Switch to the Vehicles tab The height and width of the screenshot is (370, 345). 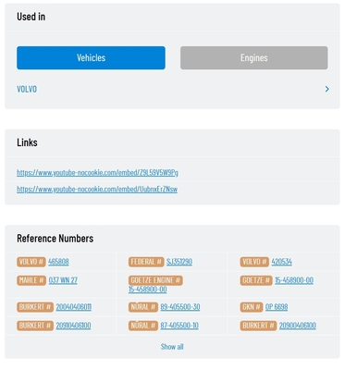(91, 58)
